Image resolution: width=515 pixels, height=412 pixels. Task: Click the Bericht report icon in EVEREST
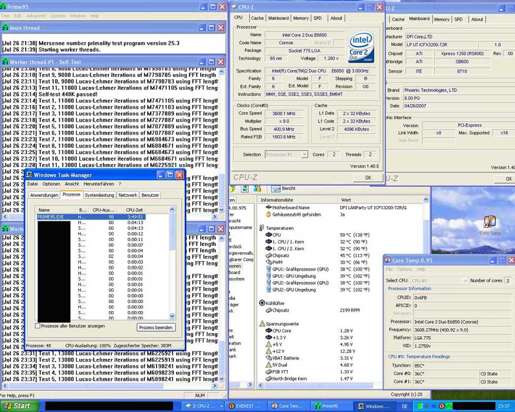point(276,189)
